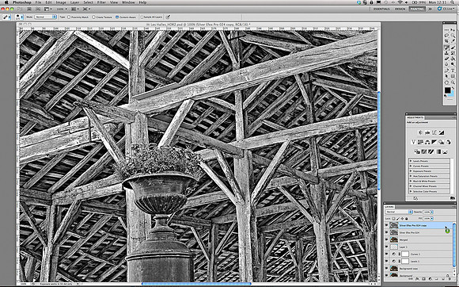Hide the Levels 1 adjustment layer
The image size is (459, 287).
coord(386,261)
